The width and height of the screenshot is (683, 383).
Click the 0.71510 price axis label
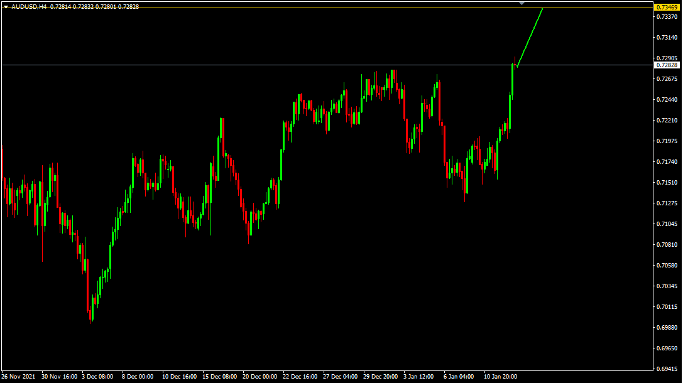(667, 182)
